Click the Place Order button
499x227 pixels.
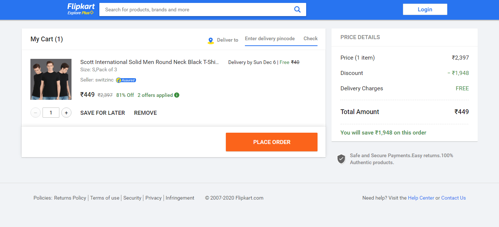coord(272,142)
